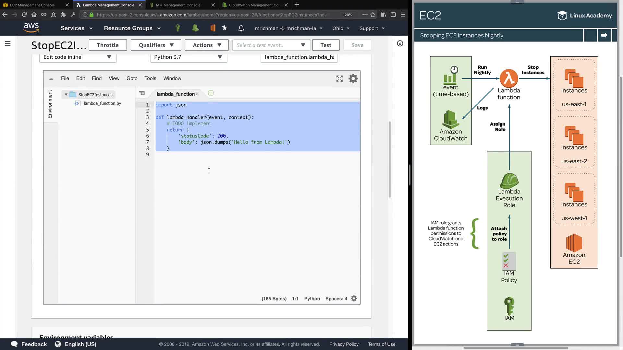Toggle fullscreen mode in the code editor
This screenshot has width=623, height=350.
pyautogui.click(x=339, y=78)
